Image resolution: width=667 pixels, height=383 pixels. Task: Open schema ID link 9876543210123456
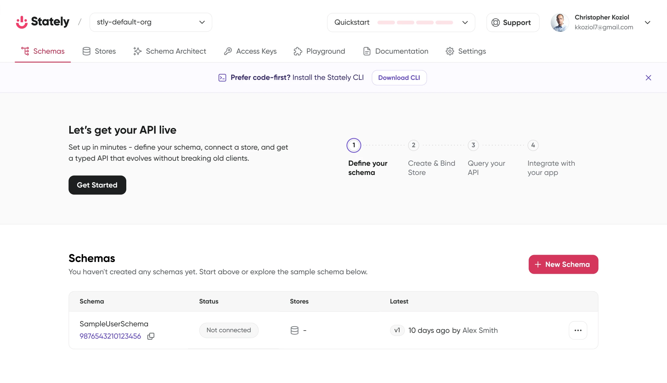pos(110,336)
